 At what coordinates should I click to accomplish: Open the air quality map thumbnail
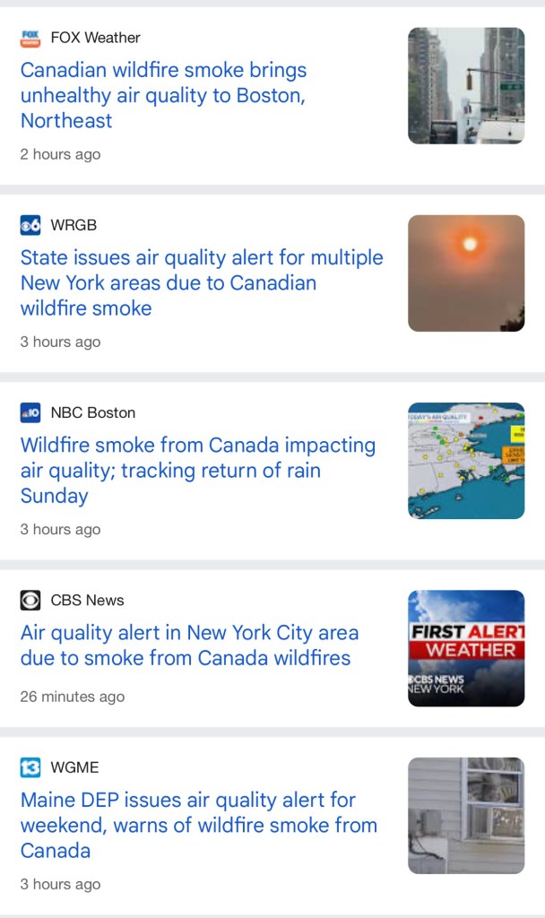click(466, 460)
